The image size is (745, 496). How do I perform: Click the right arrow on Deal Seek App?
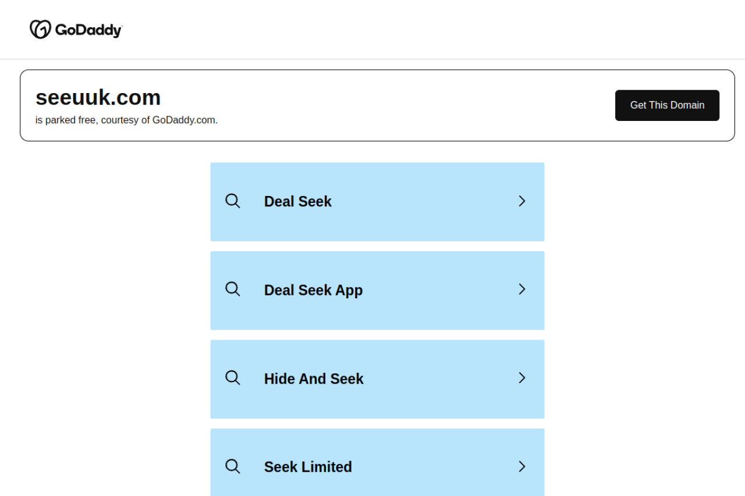[522, 290]
